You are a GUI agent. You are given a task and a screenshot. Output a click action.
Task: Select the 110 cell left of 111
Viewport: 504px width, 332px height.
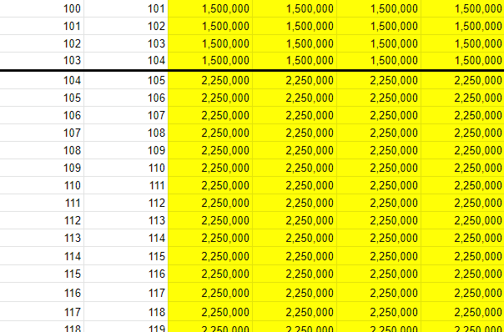coord(42,185)
